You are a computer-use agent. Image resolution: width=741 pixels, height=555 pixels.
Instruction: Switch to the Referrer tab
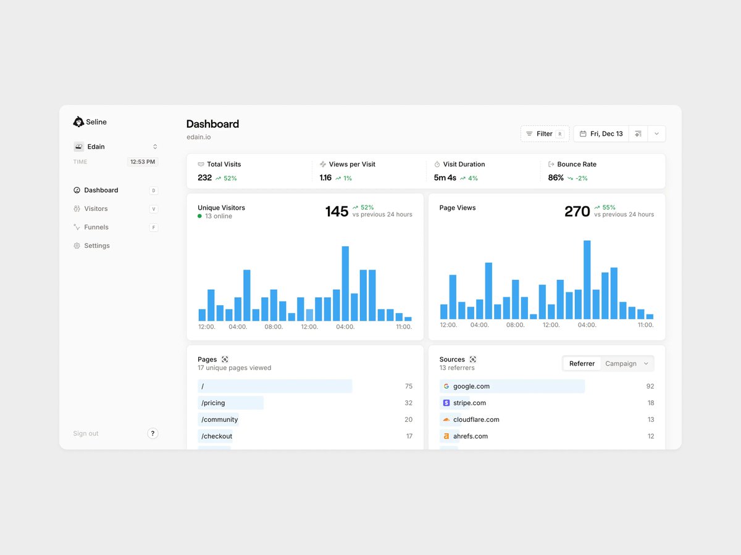pyautogui.click(x=582, y=364)
